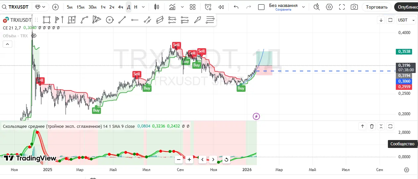Select curve drawing tool

point(84,20)
